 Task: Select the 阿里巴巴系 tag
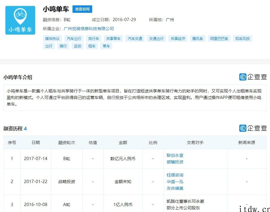pyautogui.click(x=219, y=38)
